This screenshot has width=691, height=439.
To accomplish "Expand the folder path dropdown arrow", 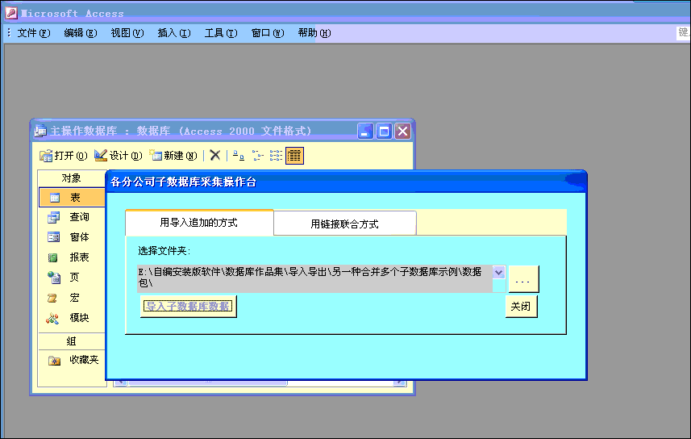I will tap(498, 272).
